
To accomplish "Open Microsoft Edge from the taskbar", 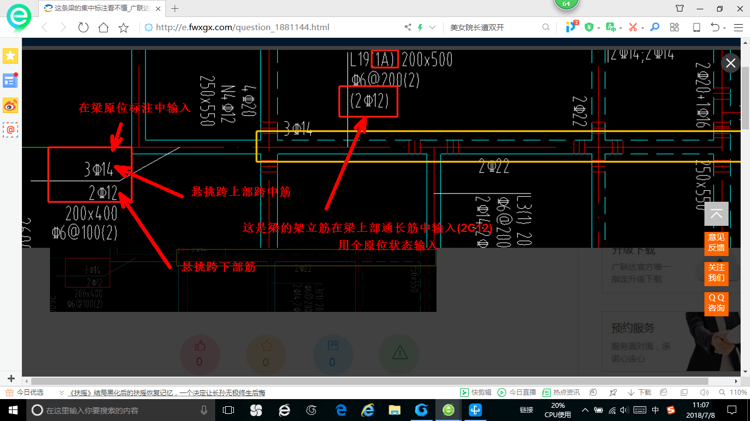I will click(x=341, y=409).
